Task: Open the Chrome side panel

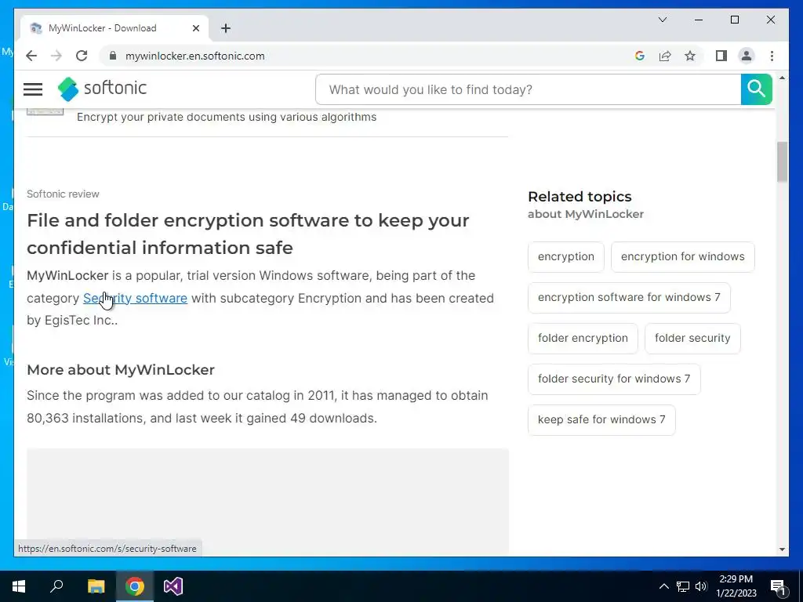Action: [x=721, y=56]
